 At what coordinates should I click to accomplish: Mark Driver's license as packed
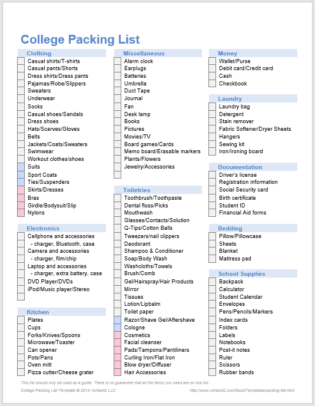pos(213,175)
